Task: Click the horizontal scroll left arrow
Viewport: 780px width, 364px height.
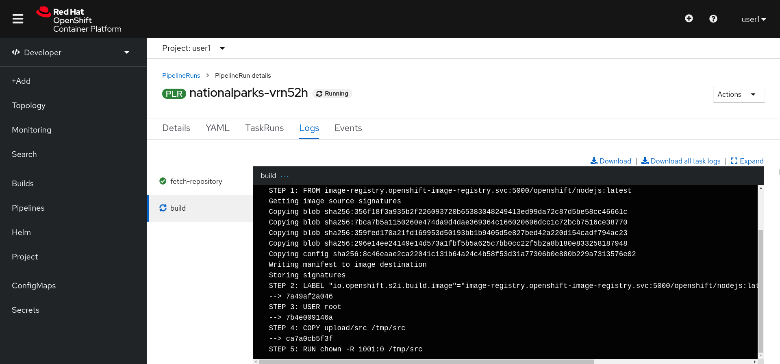Action: [x=256, y=362]
